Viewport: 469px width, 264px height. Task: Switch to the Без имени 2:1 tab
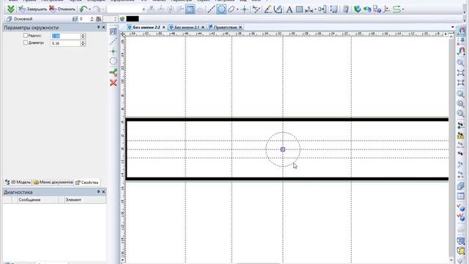tap(187, 27)
